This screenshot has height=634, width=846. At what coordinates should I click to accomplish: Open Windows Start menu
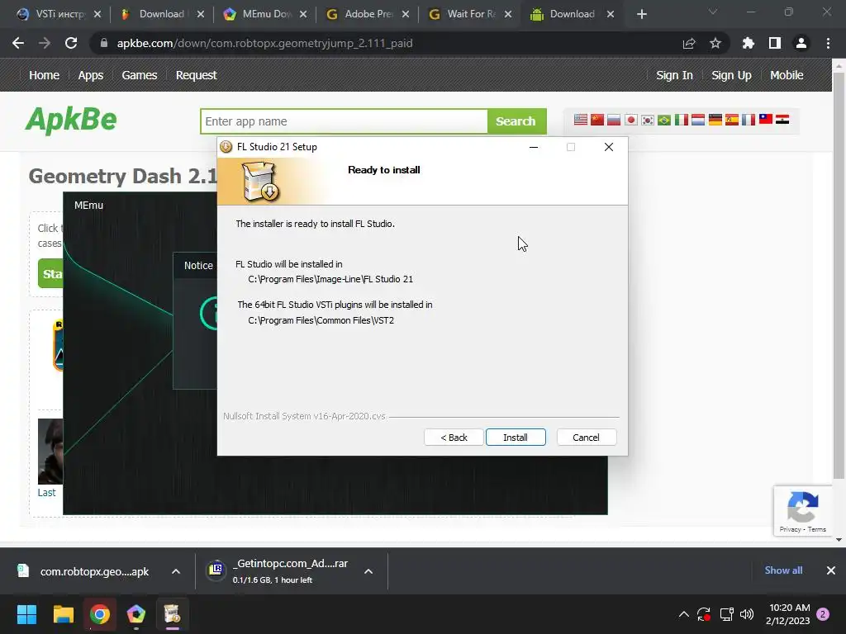click(x=26, y=614)
